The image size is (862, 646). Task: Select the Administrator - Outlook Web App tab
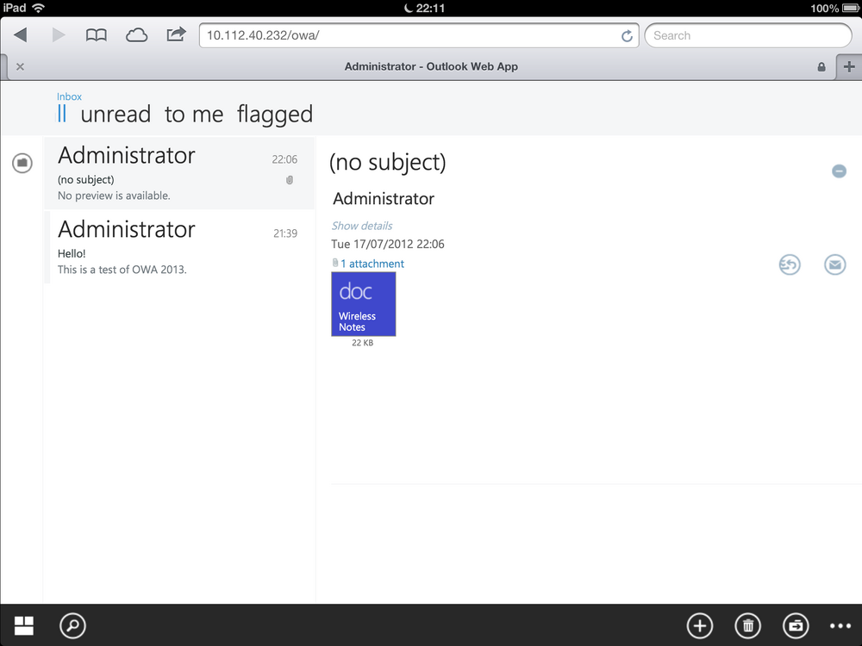tap(431, 66)
